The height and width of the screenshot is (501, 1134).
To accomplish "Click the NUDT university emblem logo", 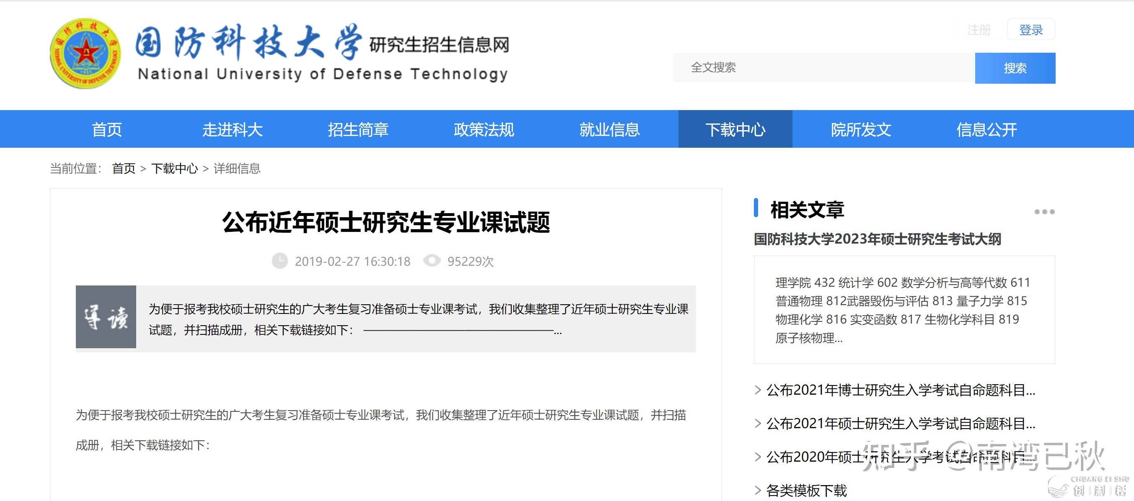I will (x=85, y=53).
